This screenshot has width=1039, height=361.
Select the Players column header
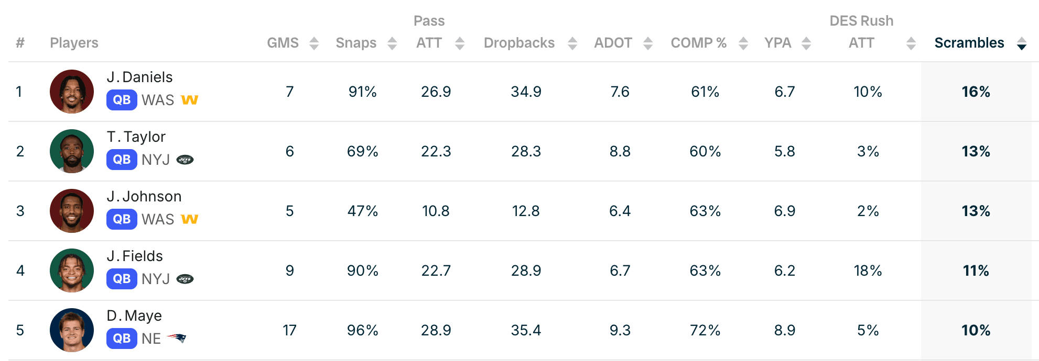tap(74, 43)
